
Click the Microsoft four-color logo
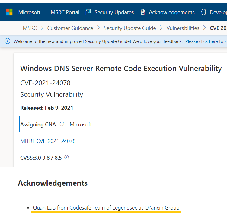pos(9,12)
